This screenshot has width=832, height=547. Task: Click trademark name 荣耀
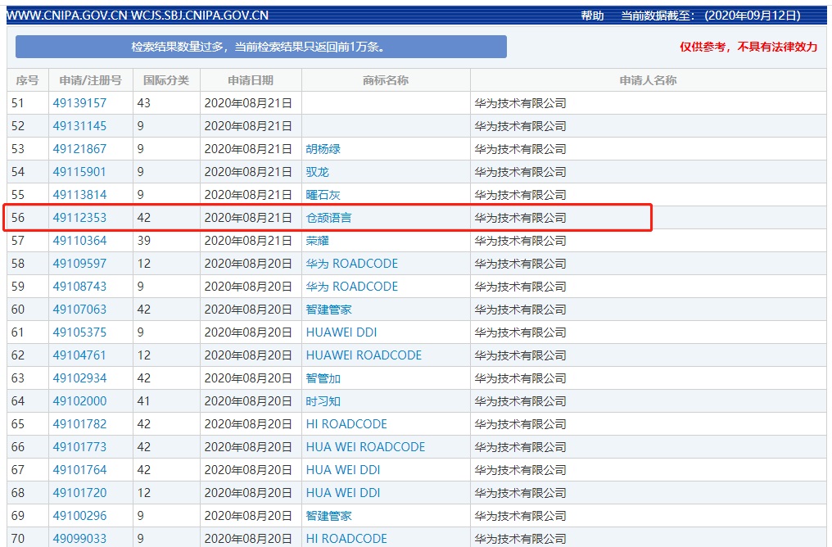[x=317, y=241]
